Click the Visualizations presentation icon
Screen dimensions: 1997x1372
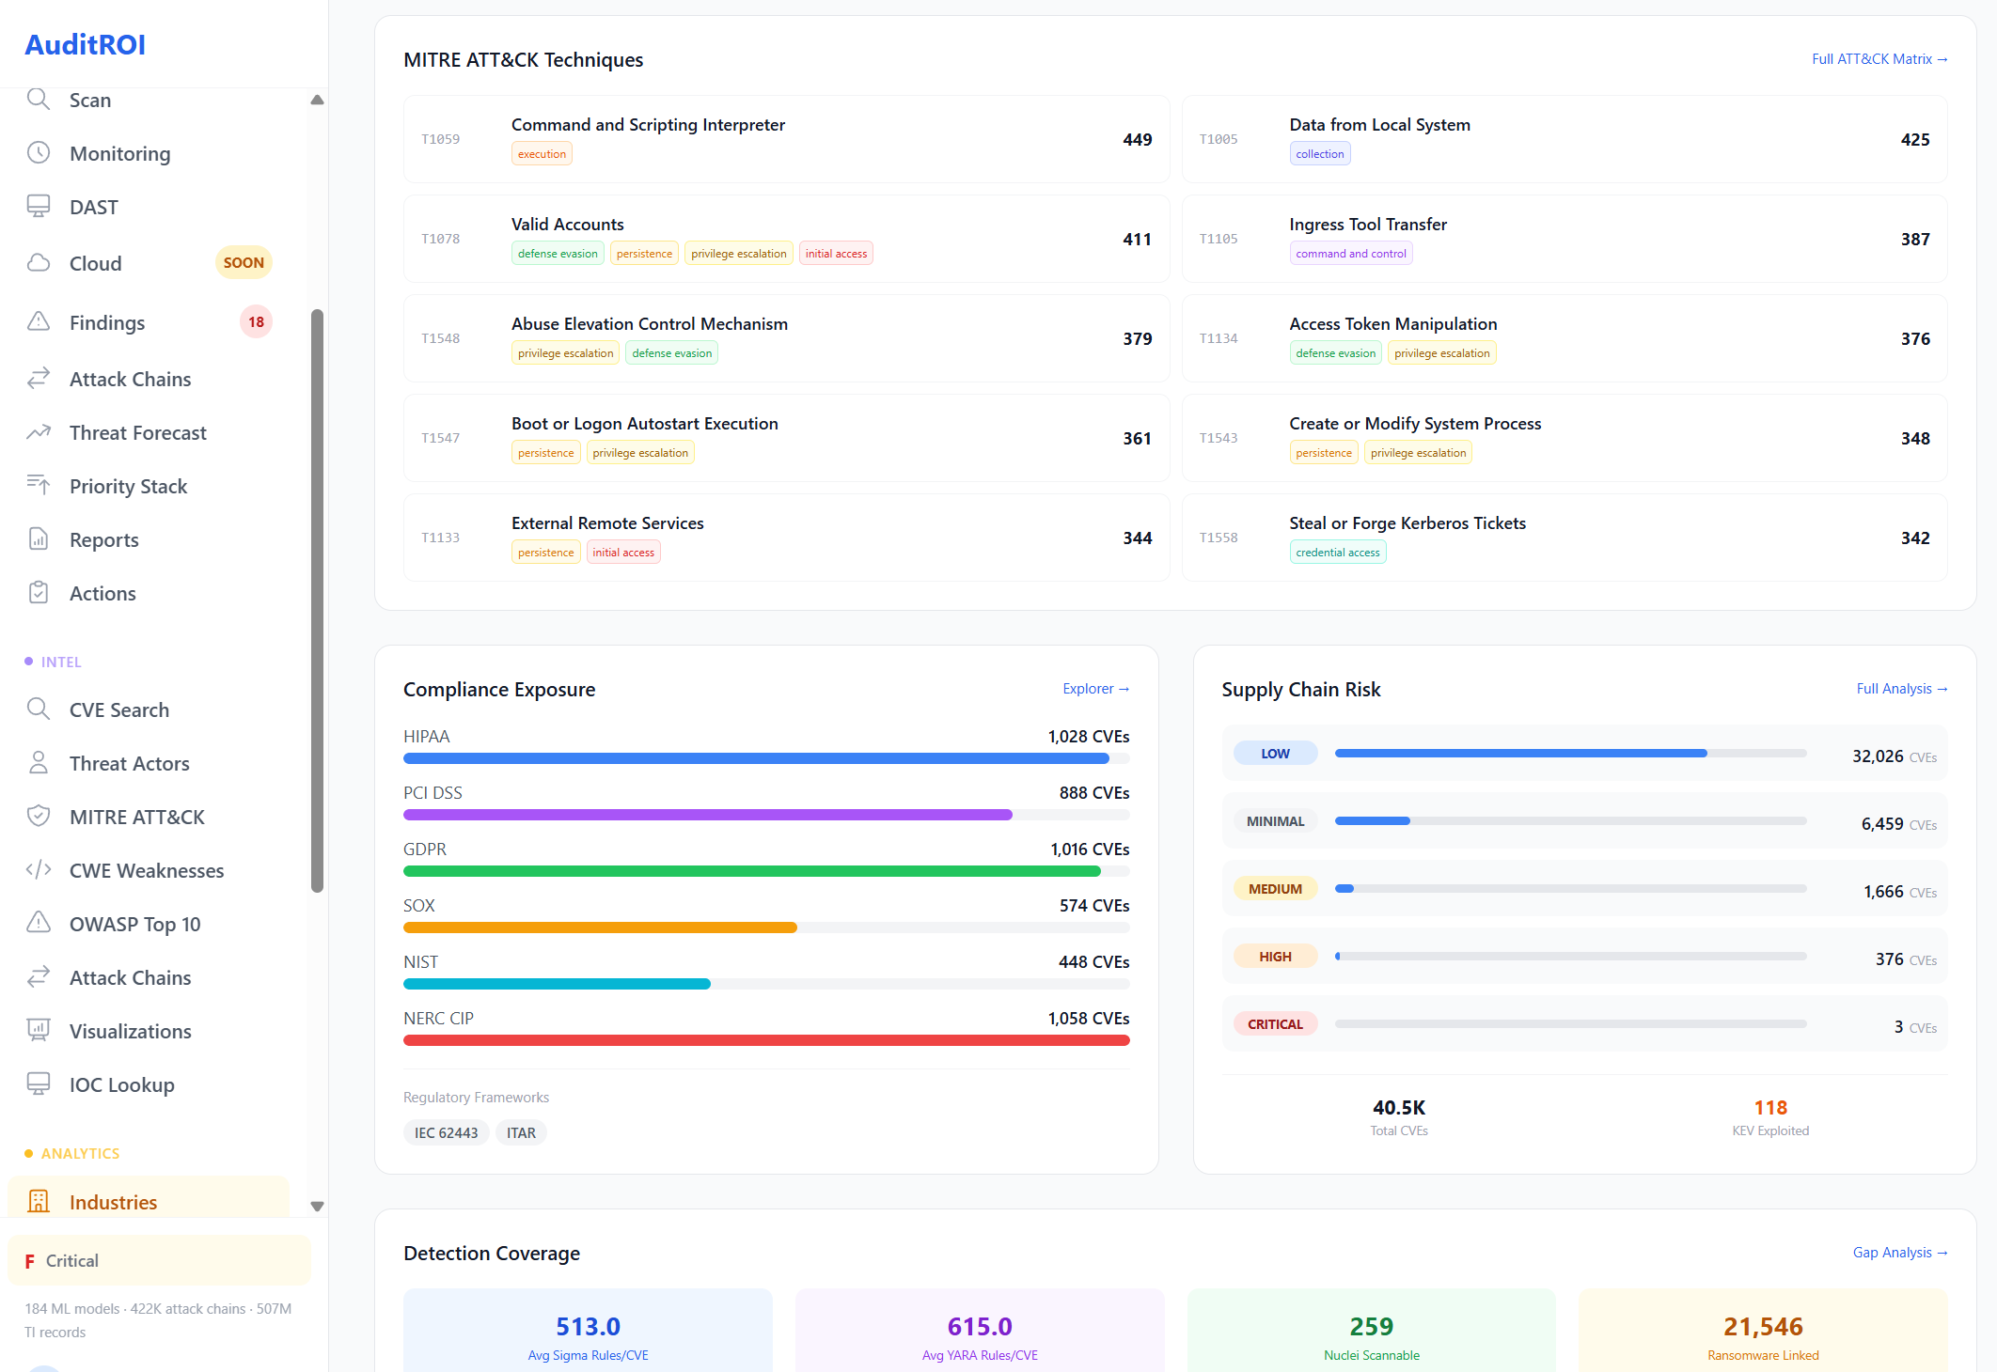pos(39,1031)
